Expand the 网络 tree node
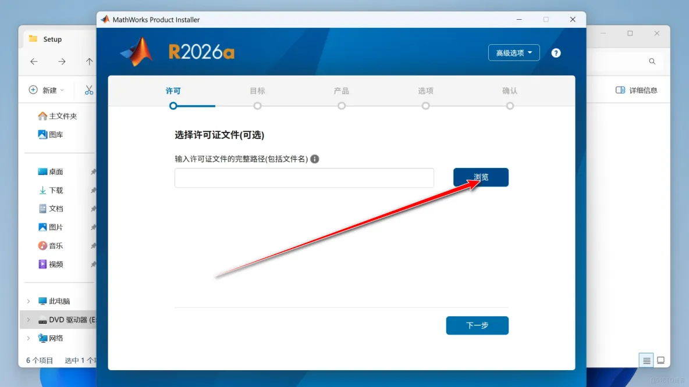Screen dimensions: 689x387 click(29, 338)
